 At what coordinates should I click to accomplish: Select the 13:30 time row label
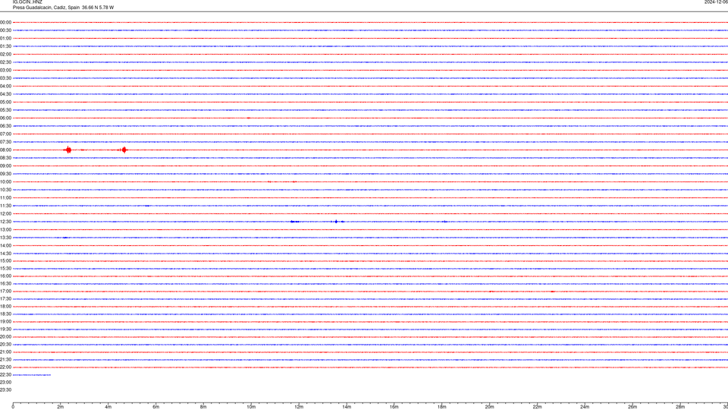[x=5, y=238]
